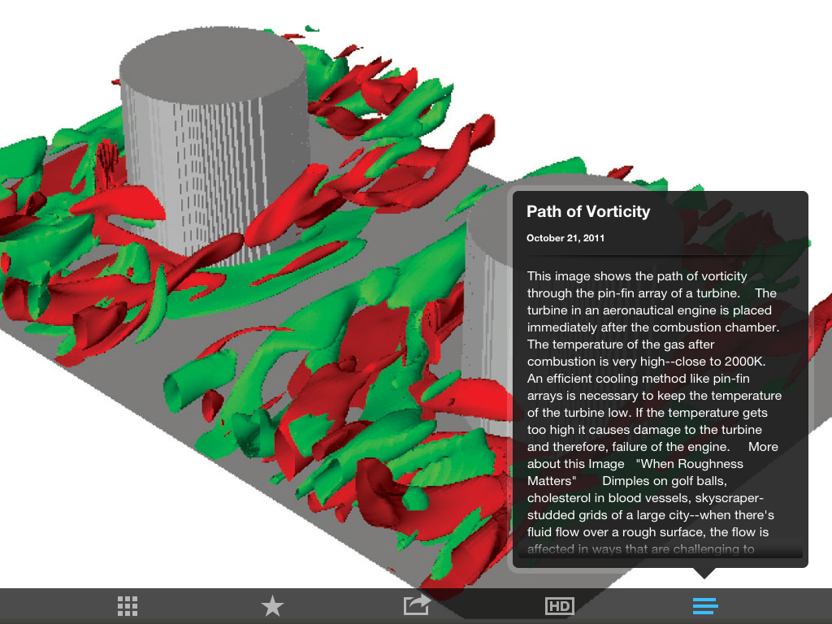Open the "When Roughness Matters" article link
Image resolution: width=832 pixels, height=624 pixels.
pyautogui.click(x=690, y=464)
